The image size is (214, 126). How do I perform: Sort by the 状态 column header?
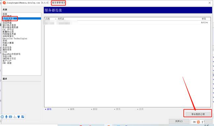204,19
